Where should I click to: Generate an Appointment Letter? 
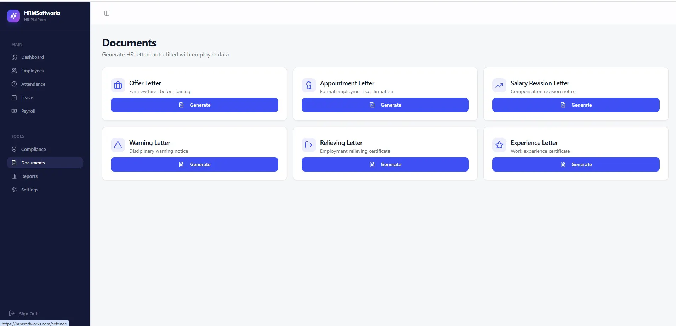pyautogui.click(x=385, y=105)
